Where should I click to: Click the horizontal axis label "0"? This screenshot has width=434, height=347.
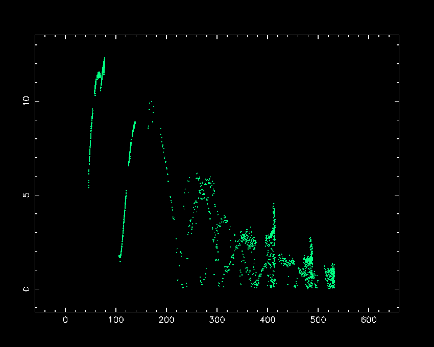coord(65,320)
